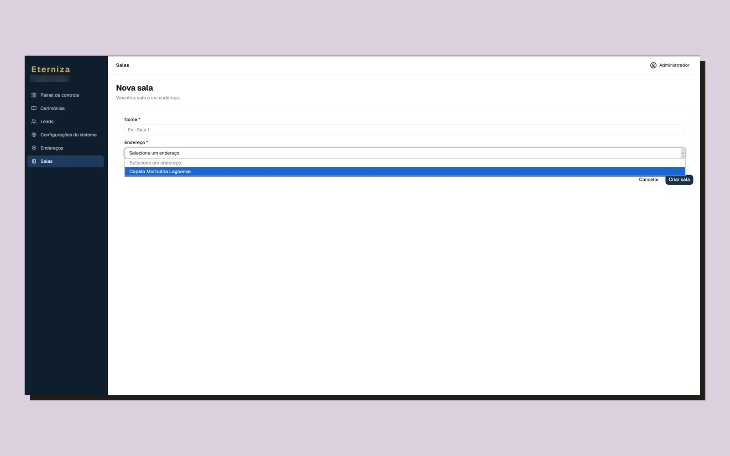Click the Configurações do sistema gear icon

34,135
